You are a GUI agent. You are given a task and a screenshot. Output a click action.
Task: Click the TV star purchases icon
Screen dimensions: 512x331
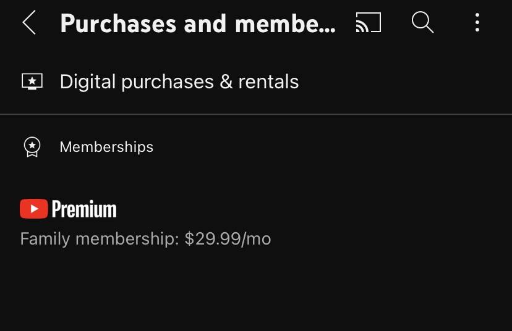pos(32,82)
